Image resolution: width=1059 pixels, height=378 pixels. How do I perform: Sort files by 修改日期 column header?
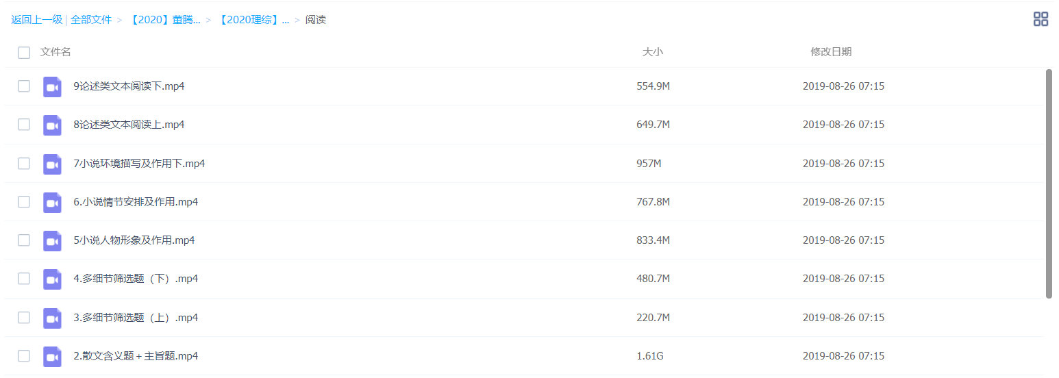tap(831, 52)
